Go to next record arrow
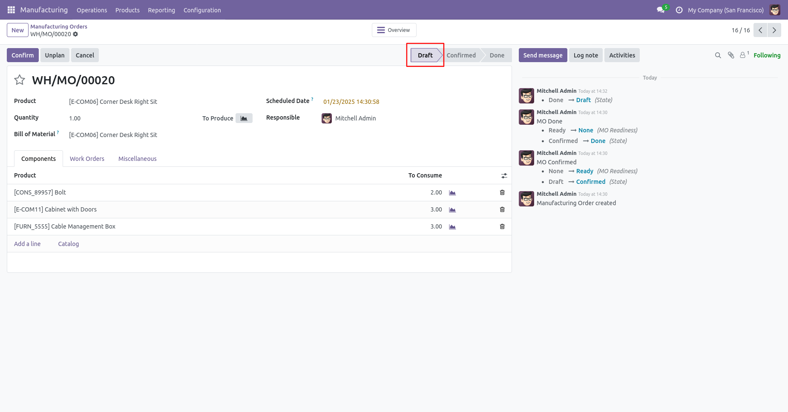This screenshot has width=788, height=412. pos(774,30)
